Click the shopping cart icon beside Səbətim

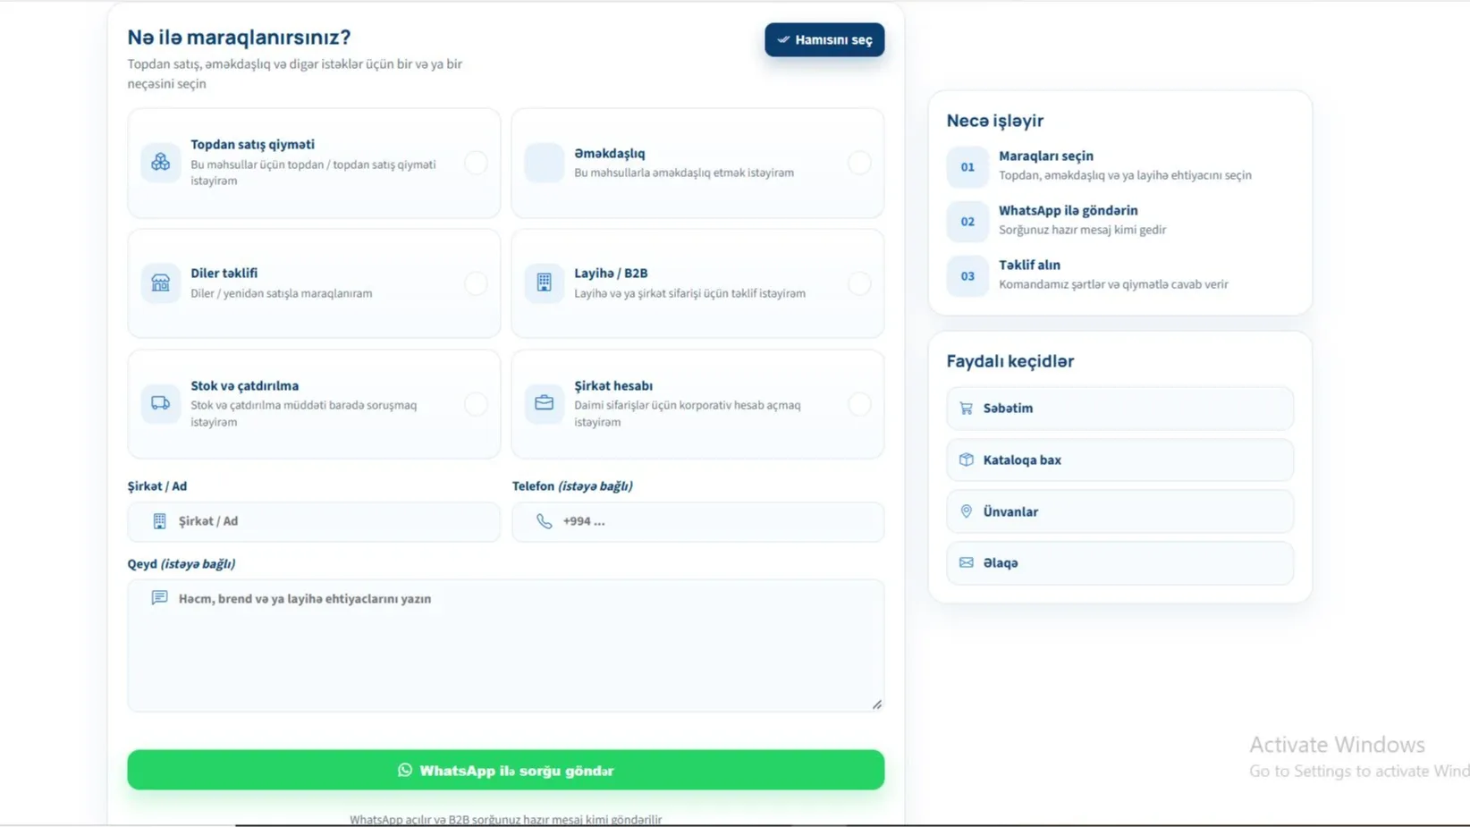point(966,409)
